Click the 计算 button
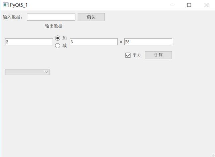 tap(158, 55)
